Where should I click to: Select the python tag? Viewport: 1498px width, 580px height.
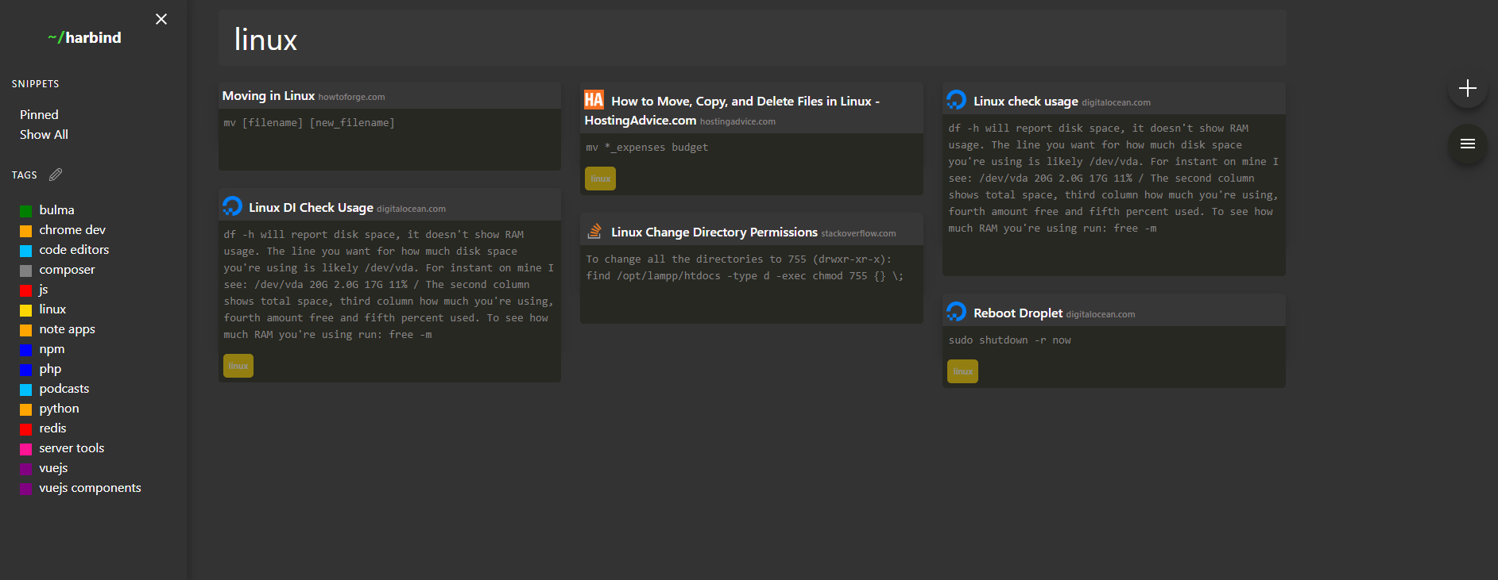tap(59, 409)
